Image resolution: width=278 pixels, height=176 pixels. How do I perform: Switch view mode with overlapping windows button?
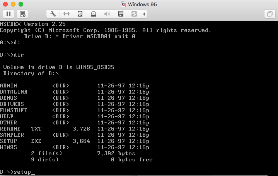269,14
